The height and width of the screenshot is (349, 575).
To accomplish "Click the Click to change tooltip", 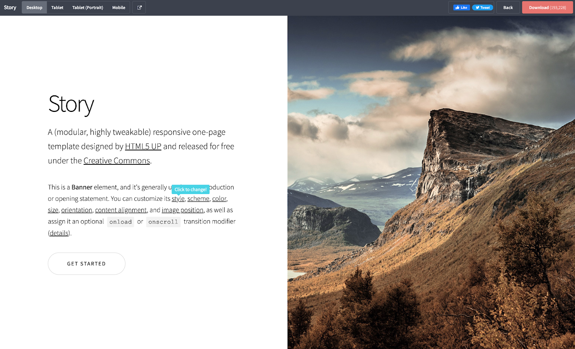I will [190, 189].
